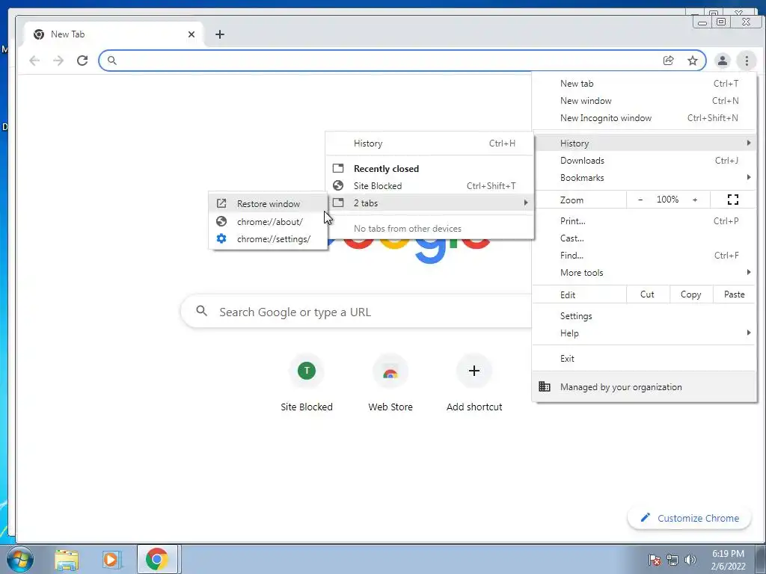
Task: Click the Share this page icon
Action: pos(668,60)
